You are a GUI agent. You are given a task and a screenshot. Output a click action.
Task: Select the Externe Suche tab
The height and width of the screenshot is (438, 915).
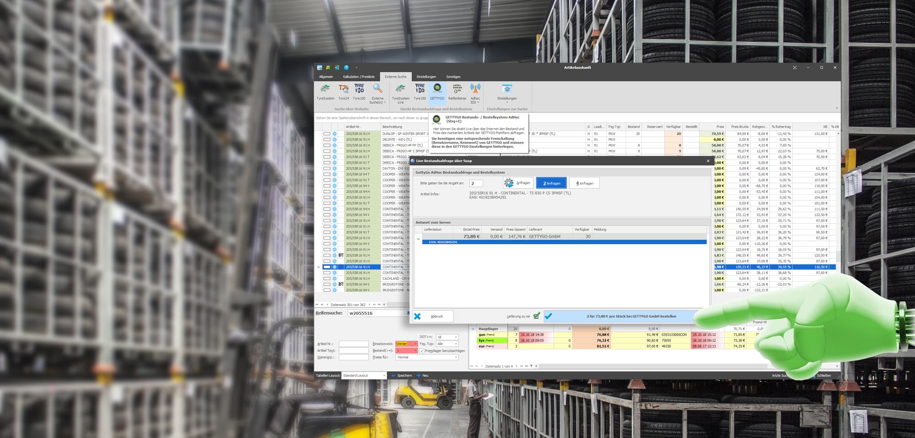(396, 77)
